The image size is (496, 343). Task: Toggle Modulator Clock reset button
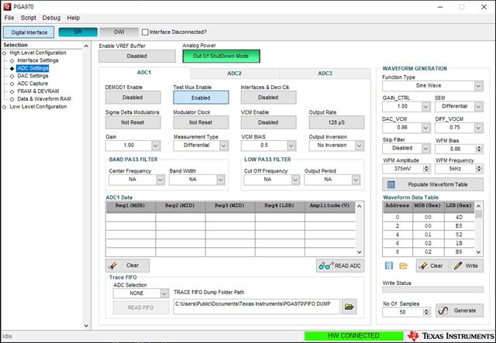(201, 122)
